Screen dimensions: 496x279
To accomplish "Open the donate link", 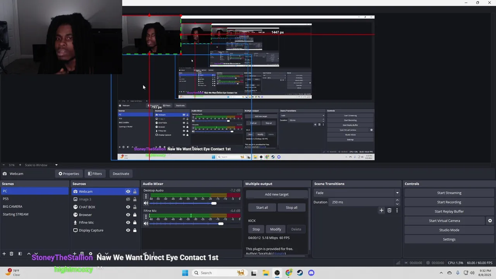I will point(279,253).
